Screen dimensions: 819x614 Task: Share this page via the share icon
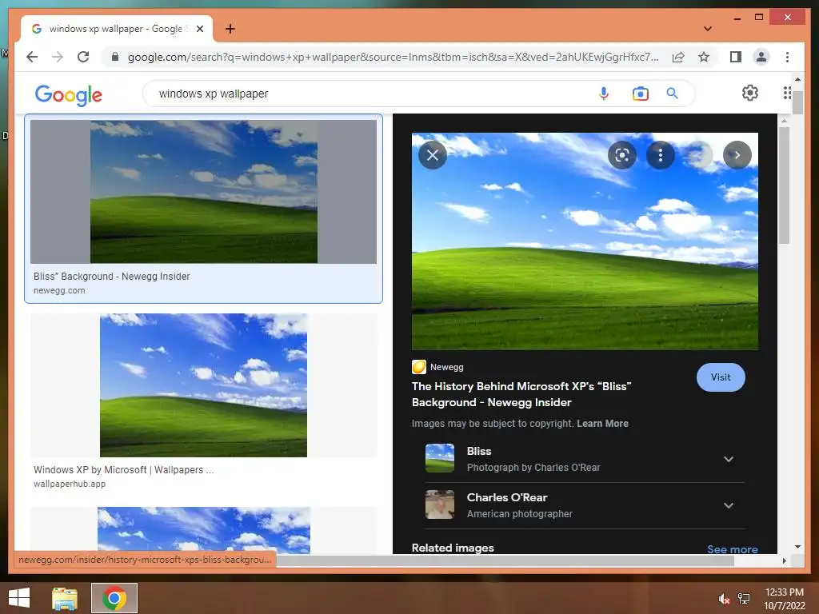coord(678,57)
